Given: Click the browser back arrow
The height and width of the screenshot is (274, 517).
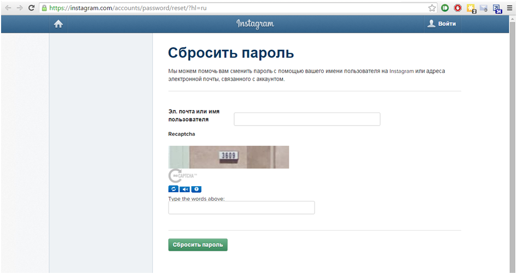Looking at the screenshot, I should 8,8.
